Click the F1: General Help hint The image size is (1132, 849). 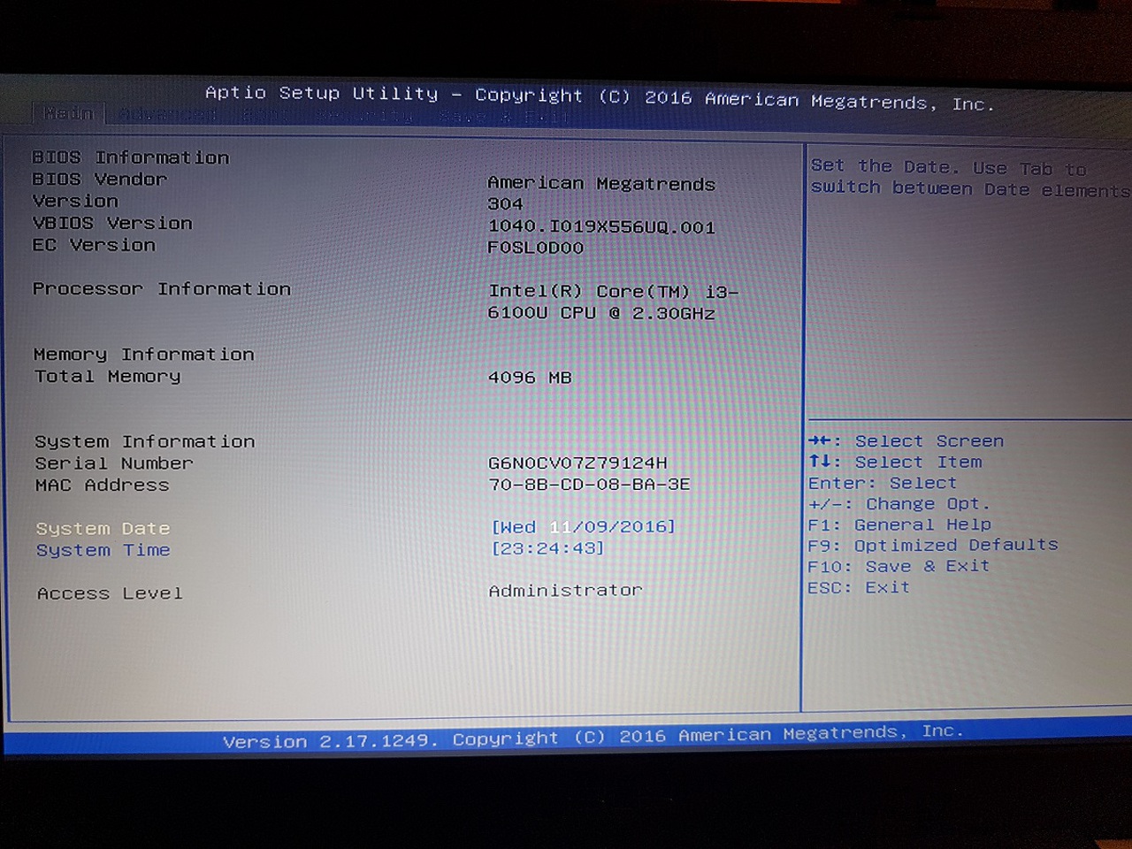(899, 524)
